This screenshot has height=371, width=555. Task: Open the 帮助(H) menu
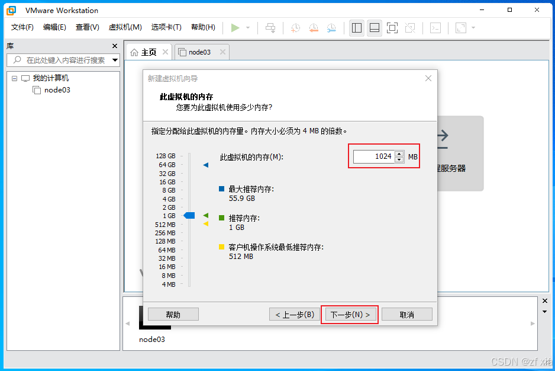tap(203, 27)
